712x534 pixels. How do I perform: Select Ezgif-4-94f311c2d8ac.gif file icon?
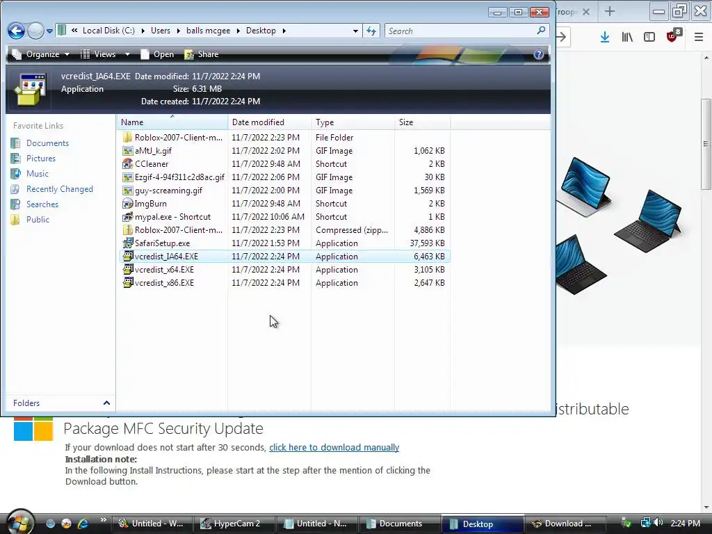(x=128, y=177)
